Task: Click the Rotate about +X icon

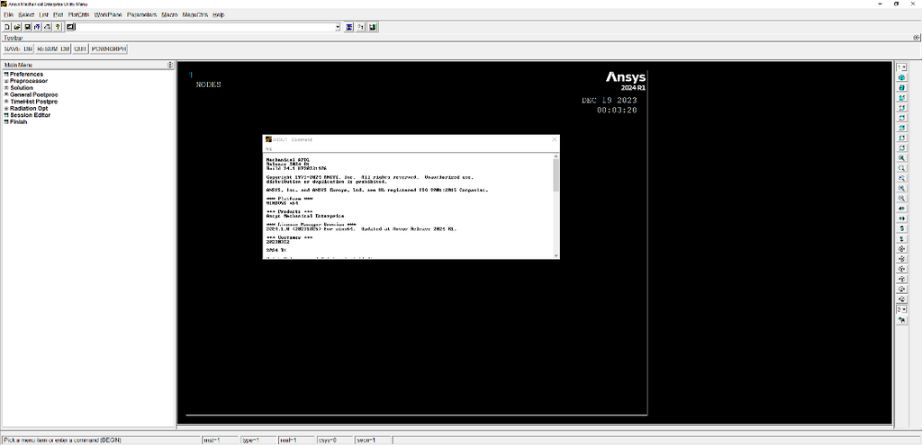Action: point(901,249)
